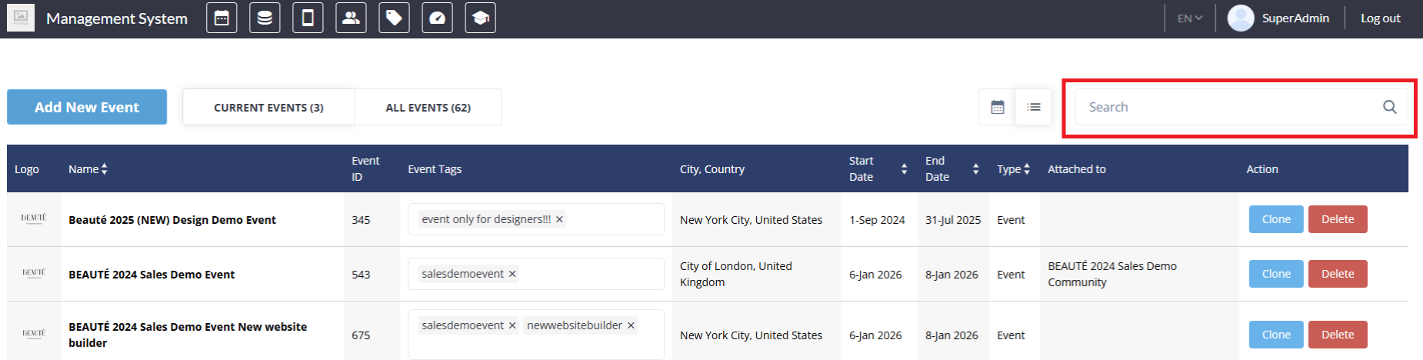Select the All Events (62) tab
Image resolution: width=1423 pixels, height=360 pixels.
coord(428,108)
